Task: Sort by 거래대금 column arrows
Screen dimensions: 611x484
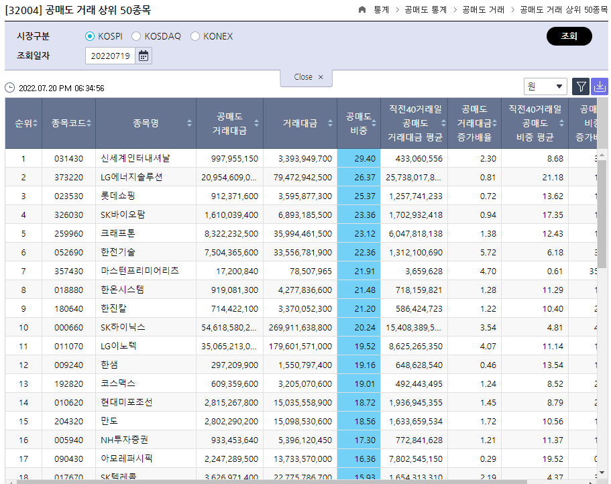Action: click(330, 123)
